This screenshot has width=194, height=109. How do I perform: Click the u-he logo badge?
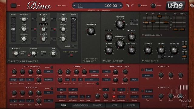click(x=175, y=5)
